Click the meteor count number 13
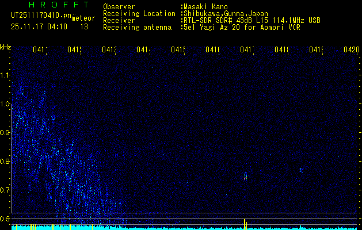 pyautogui.click(x=84, y=26)
